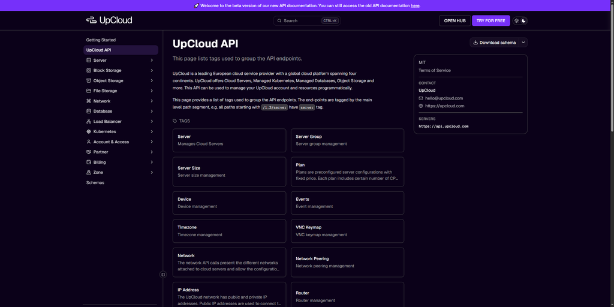
Task: Open the Server tag card
Action: click(230, 140)
